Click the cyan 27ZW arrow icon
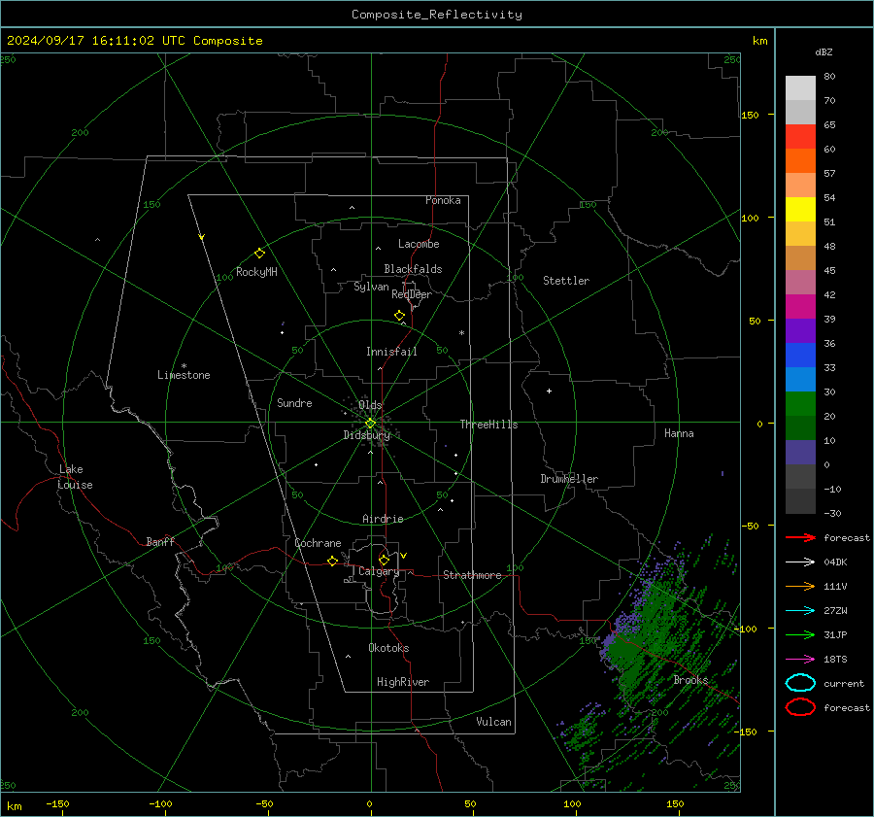 click(800, 611)
